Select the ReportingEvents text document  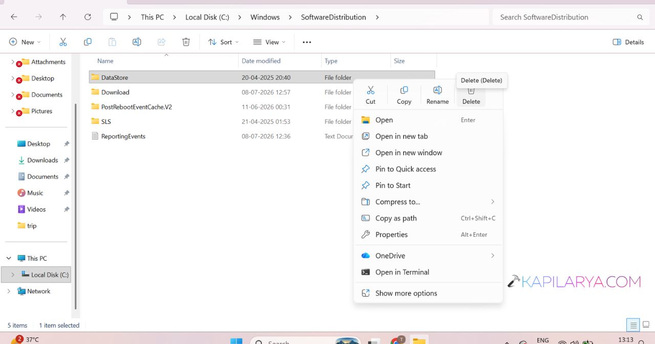point(262,136)
